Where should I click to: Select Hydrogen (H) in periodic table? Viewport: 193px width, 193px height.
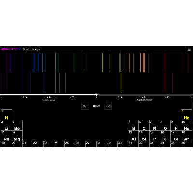pos(6,114)
